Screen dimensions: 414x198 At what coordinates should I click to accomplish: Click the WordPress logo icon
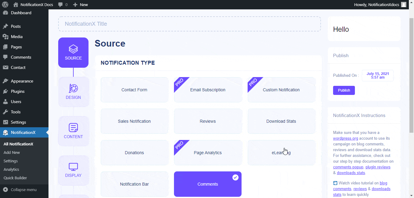(5, 5)
